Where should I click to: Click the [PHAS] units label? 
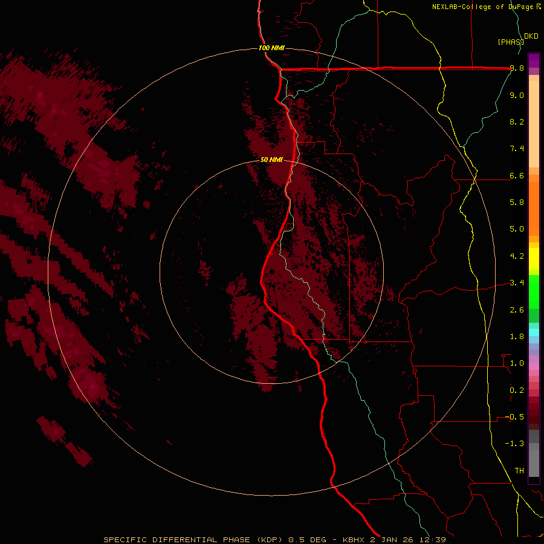[511, 42]
